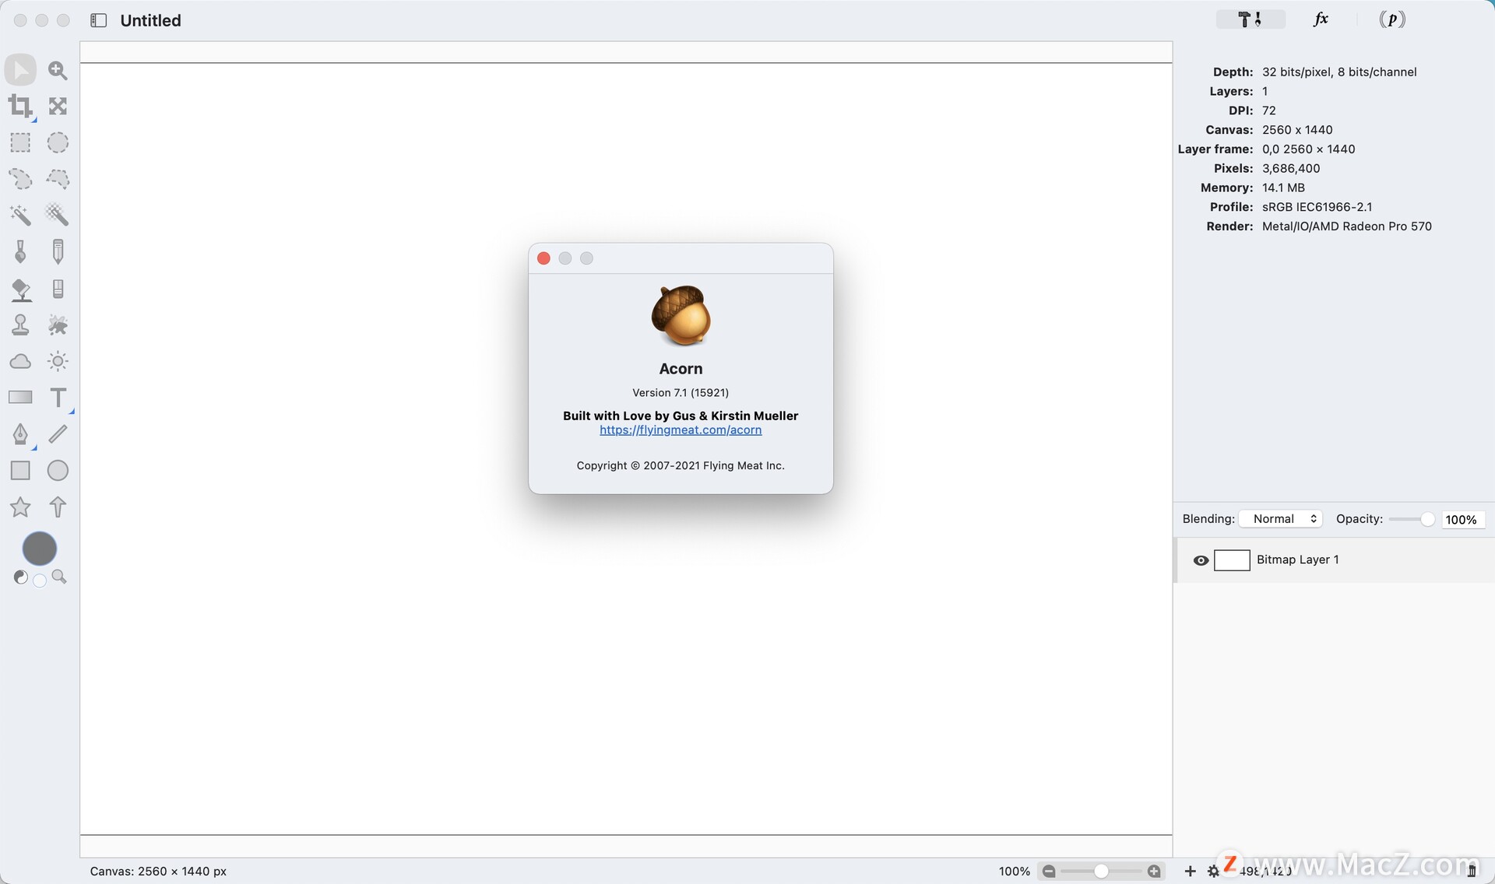Image resolution: width=1495 pixels, height=884 pixels.
Task: Click the Version 7.1 (15921) text
Action: point(681,392)
